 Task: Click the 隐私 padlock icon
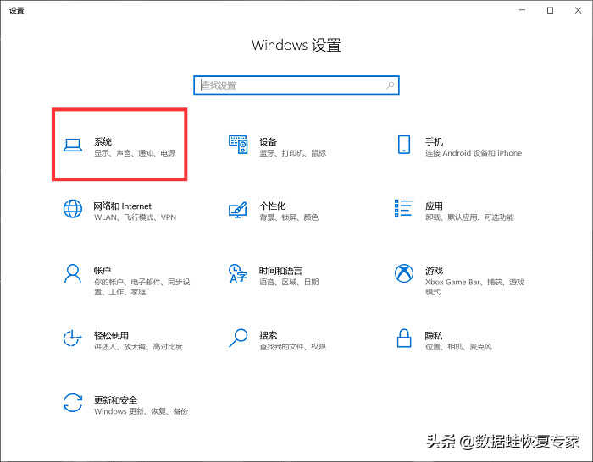click(x=404, y=338)
